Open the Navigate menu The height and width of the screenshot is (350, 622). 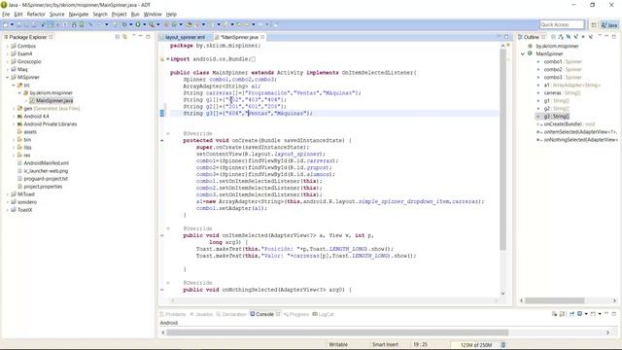pos(79,15)
